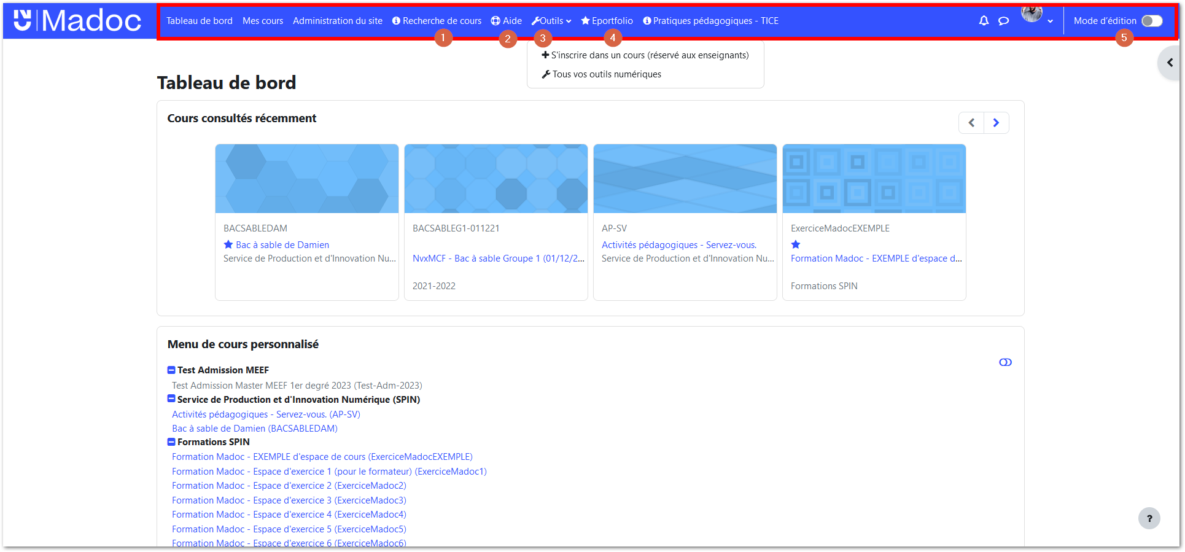The width and height of the screenshot is (1185, 552).
Task: Open Mes cours in the navigation bar
Action: click(x=263, y=21)
